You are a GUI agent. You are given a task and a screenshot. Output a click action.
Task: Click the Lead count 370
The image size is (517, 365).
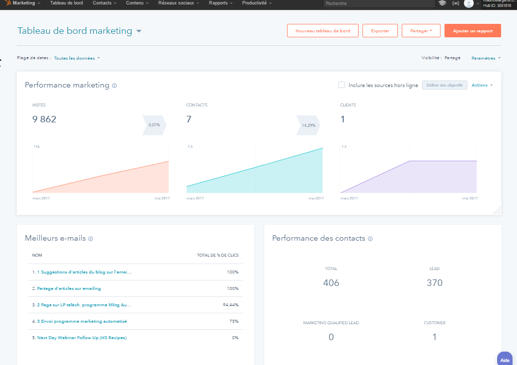[x=435, y=283]
